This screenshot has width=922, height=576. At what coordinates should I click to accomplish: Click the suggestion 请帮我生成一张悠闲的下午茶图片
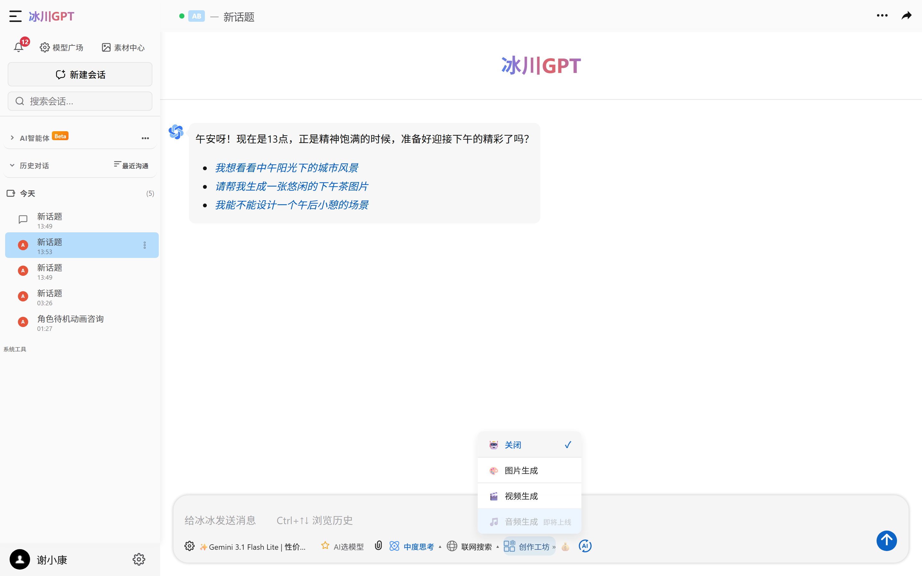[291, 186]
